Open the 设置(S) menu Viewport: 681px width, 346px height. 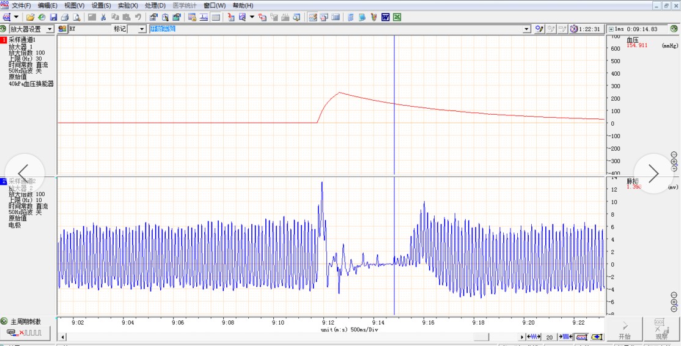(101, 5)
